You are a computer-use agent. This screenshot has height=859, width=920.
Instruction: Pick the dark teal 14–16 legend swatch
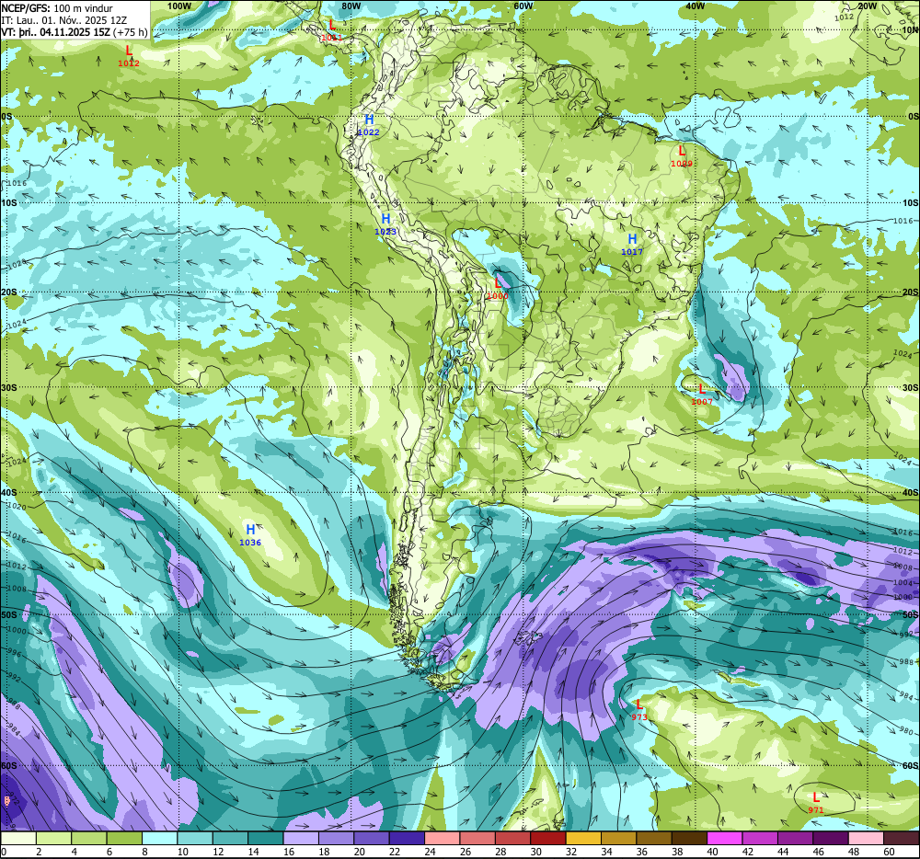click(265, 838)
